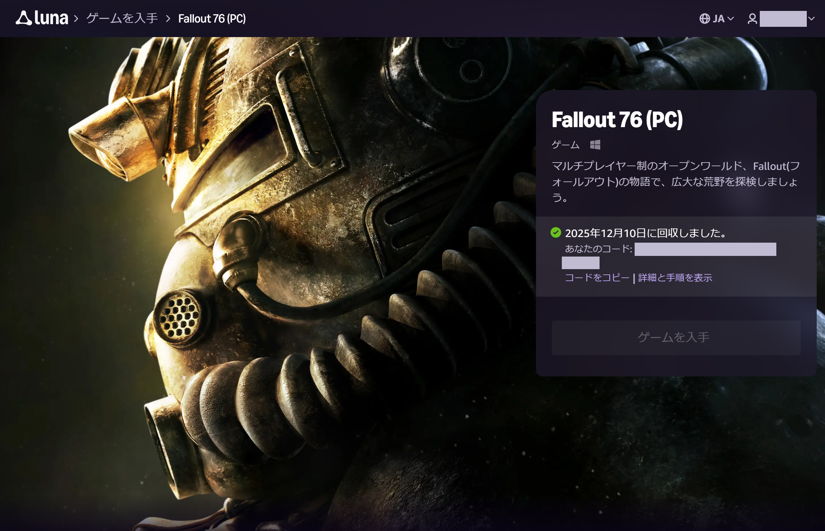Click the luna wordmark in header
The height and width of the screenshot is (531, 825).
pyautogui.click(x=51, y=18)
